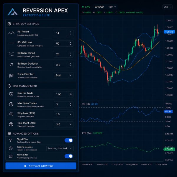The width and height of the screenshot is (177, 177).
Task: Focus the Stop Loss (ATR) field showing 1.5
Action: point(61,114)
